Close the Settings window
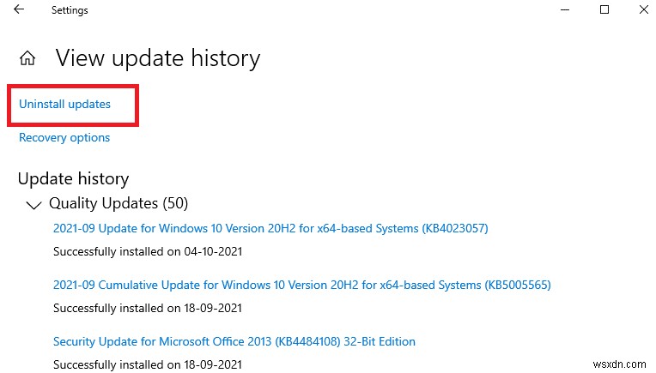Image resolution: width=656 pixels, height=373 pixels. [643, 10]
